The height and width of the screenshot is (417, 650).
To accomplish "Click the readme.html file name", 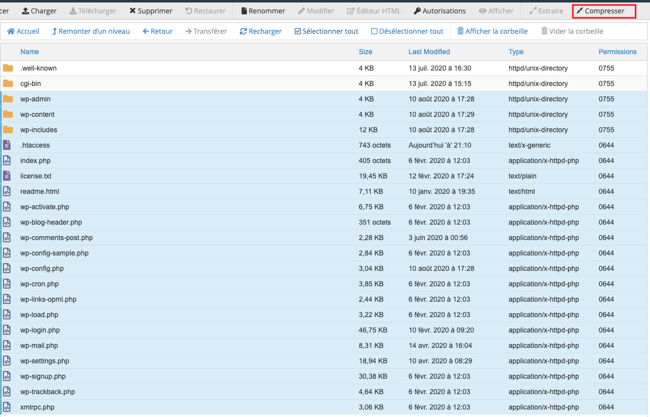I will point(40,191).
